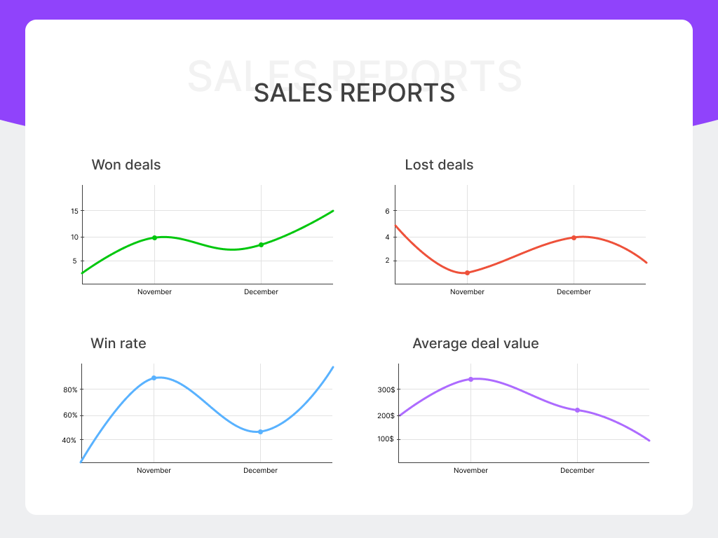Click November label under Won deals chart
The image size is (718, 538).
coord(154,291)
